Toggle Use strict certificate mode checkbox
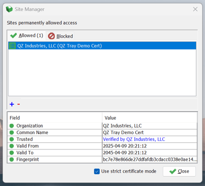The image size is (205, 186). pos(97,171)
